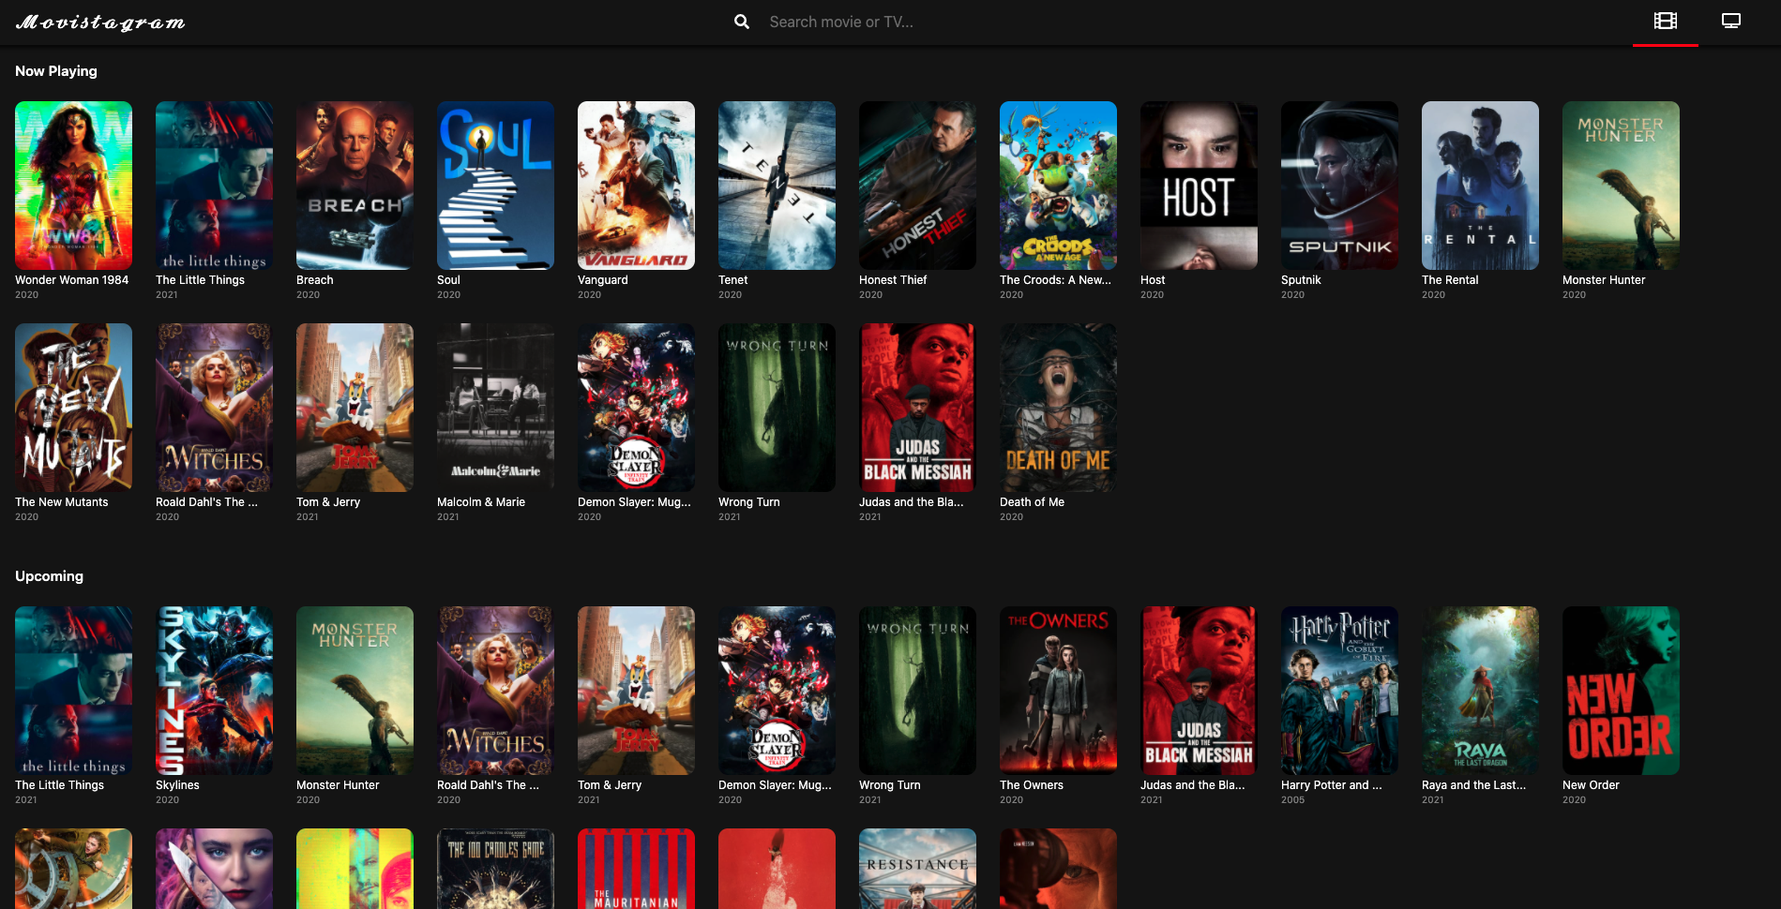Select the Vanguard movie poster
The image size is (1781, 909).
click(x=636, y=186)
